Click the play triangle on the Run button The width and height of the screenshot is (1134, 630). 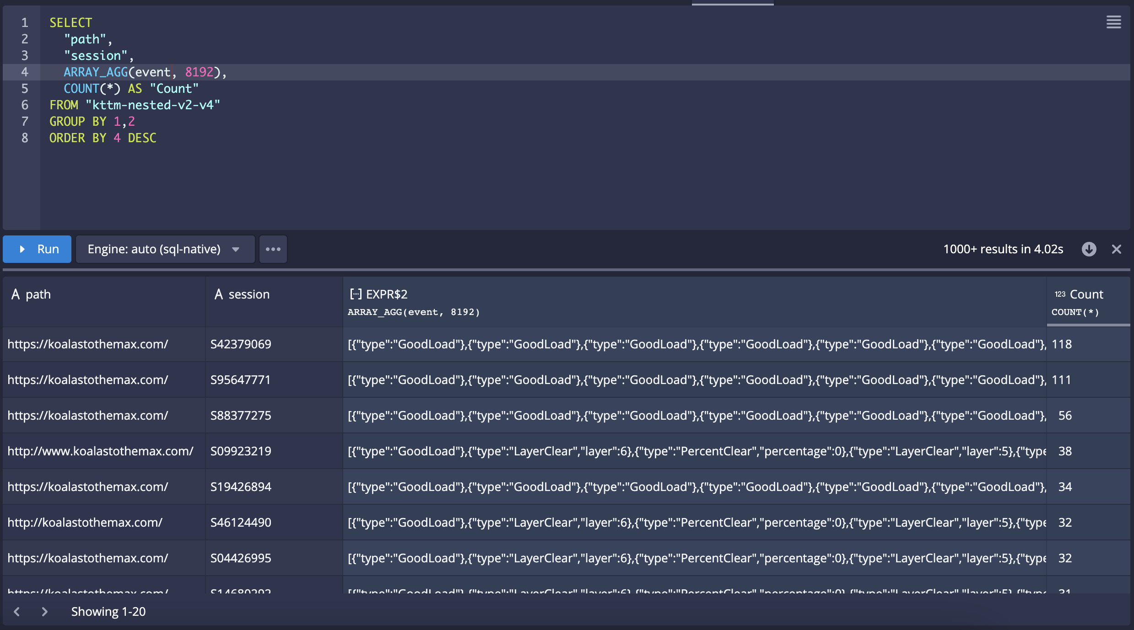coord(22,249)
